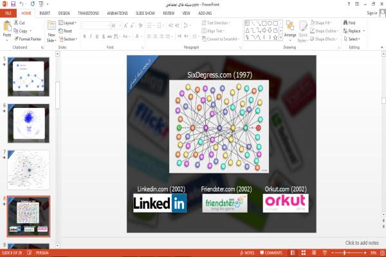Switch to the DESIGN tab
Image resolution: width=386 pixels, height=257 pixels.
[x=64, y=13]
